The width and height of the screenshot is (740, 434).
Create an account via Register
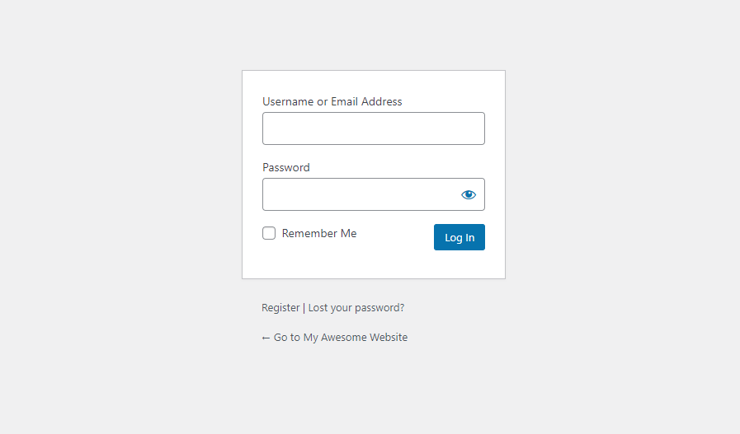280,307
